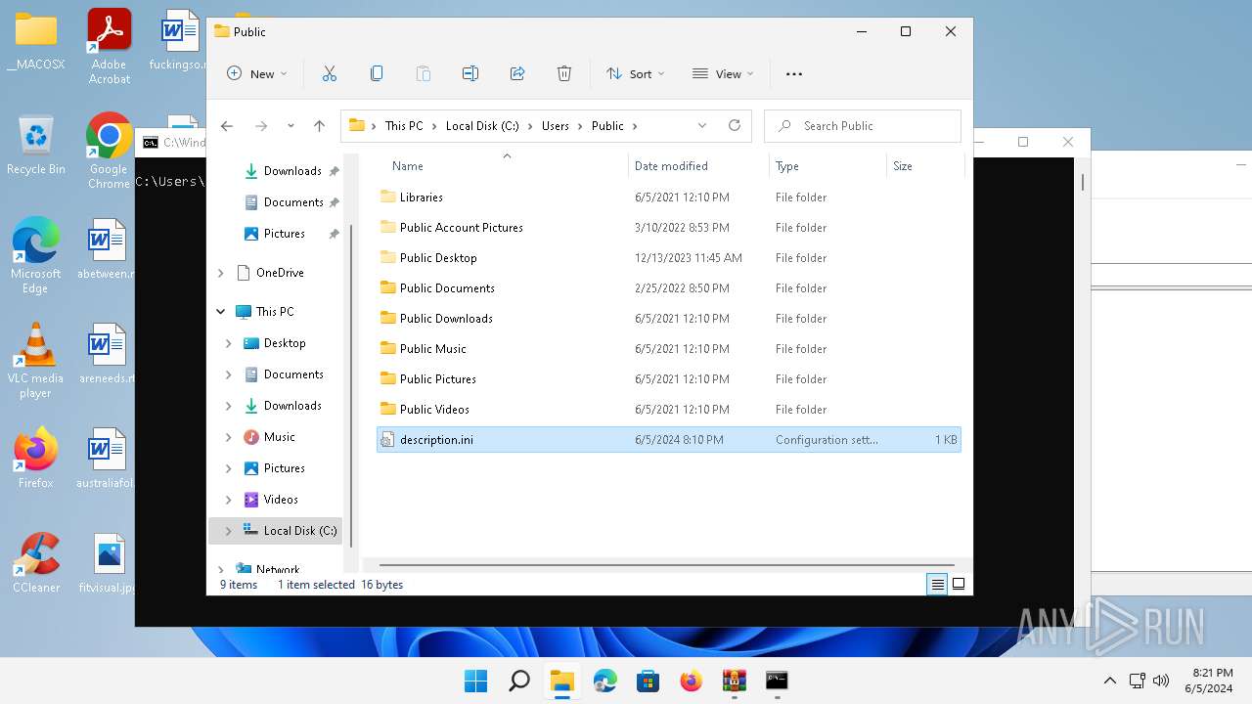This screenshot has height=704, width=1252.
Task: Open the New dropdown menu
Action: (x=257, y=73)
